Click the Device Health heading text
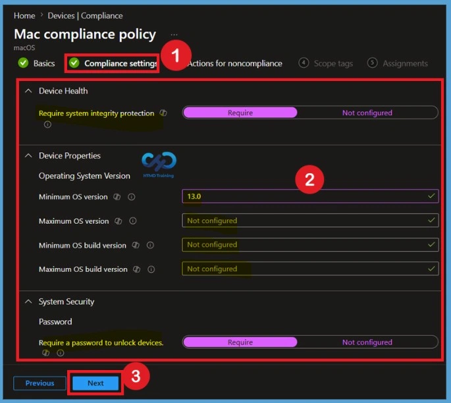This screenshot has height=403, width=451. (x=63, y=91)
